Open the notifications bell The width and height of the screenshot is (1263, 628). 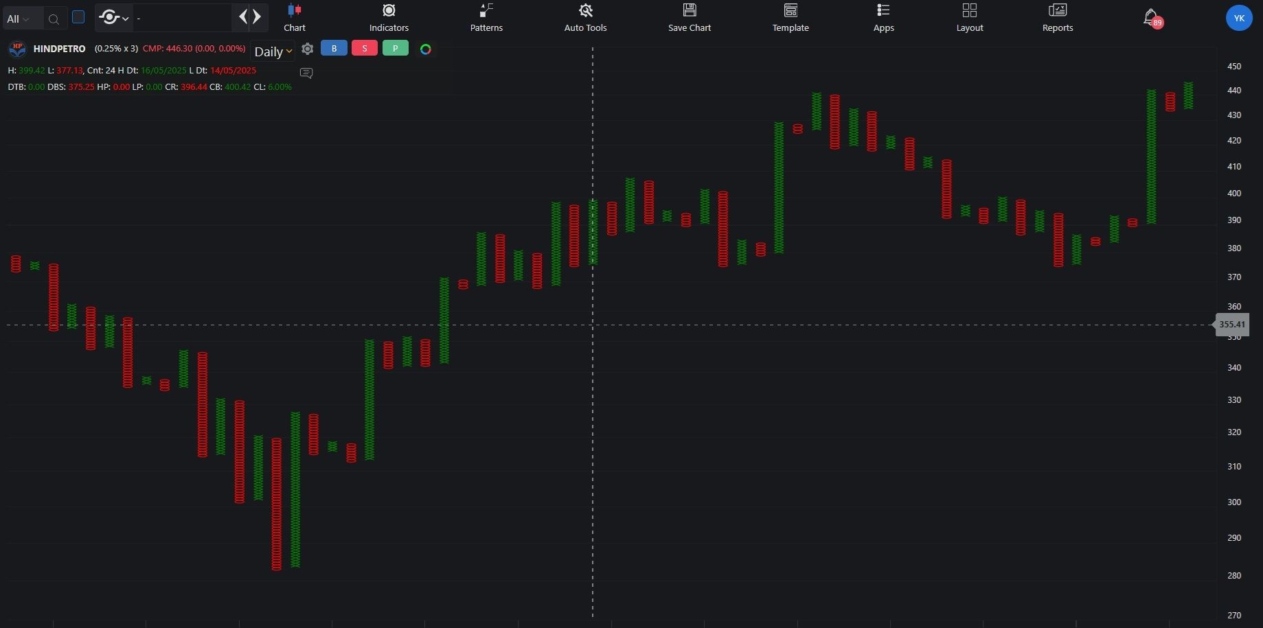point(1150,17)
